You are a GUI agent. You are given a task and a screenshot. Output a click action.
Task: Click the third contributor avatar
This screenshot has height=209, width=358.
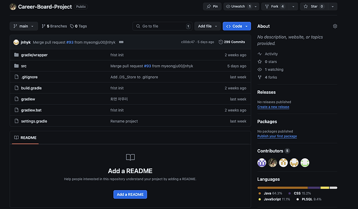click(x=284, y=163)
